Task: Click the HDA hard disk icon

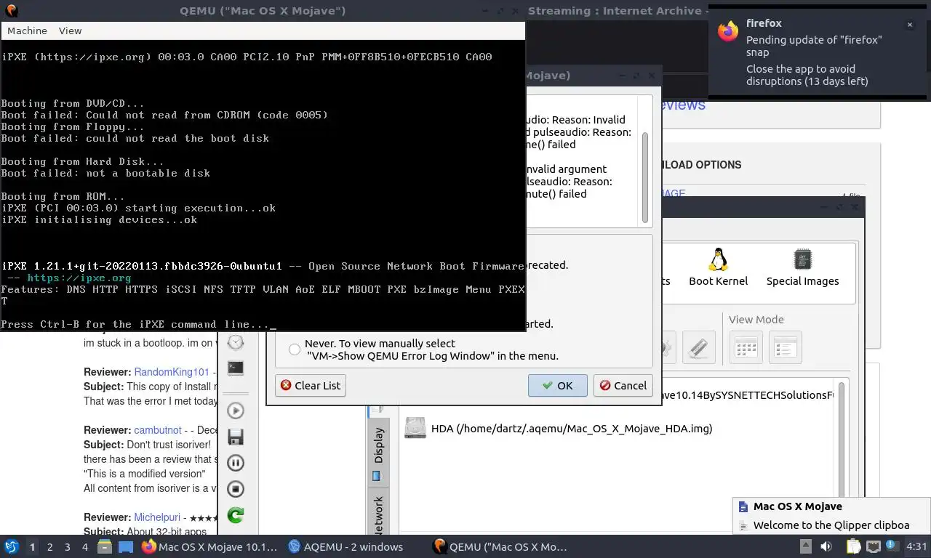Action: 415,427
